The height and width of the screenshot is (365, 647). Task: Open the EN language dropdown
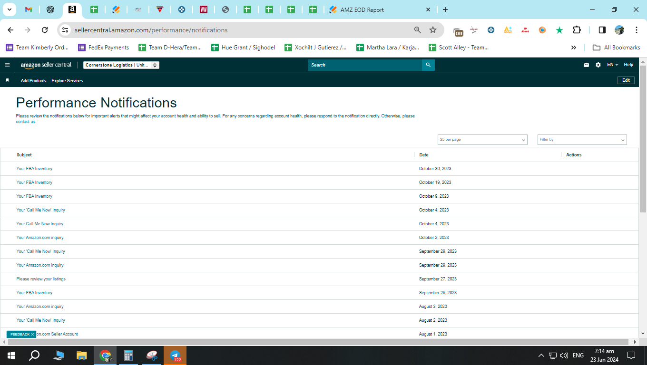pyautogui.click(x=612, y=65)
